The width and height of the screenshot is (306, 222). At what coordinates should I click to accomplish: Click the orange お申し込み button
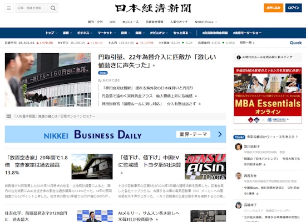click(273, 8)
